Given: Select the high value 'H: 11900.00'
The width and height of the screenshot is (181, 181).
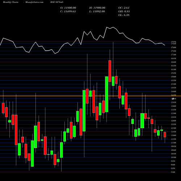Looking at the screenshot, I should click(97, 8).
